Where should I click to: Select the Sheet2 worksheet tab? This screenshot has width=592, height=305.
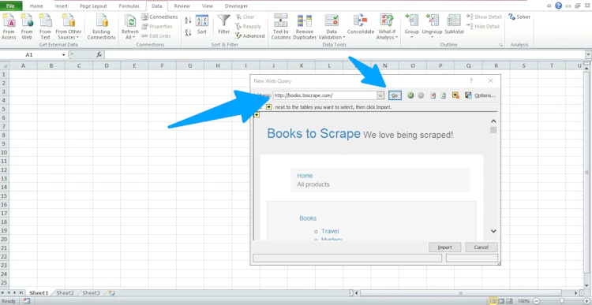pos(66,293)
